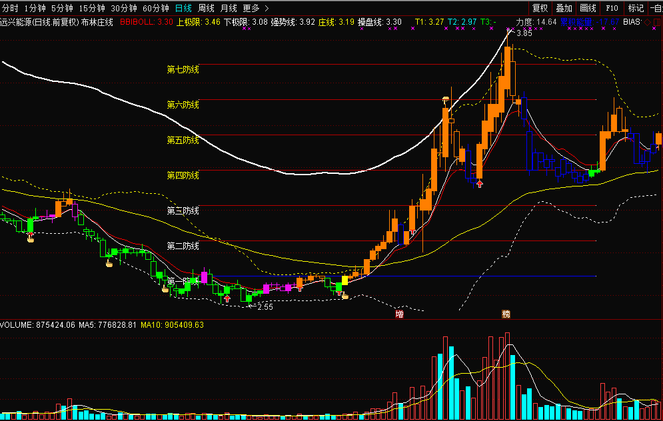The height and width of the screenshot is (421, 663).
Task: Click the 榜 marker below the chart
Action: [x=506, y=314]
